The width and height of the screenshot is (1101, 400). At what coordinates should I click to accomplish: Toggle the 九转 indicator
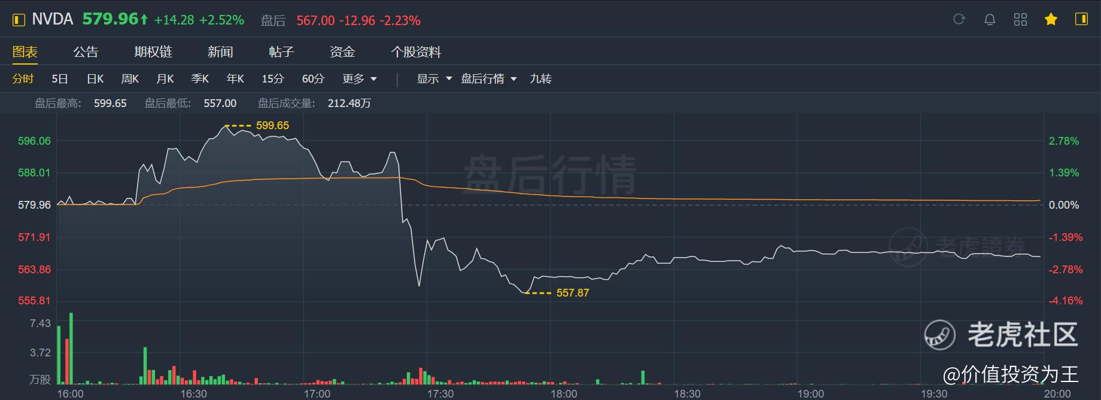[540, 79]
